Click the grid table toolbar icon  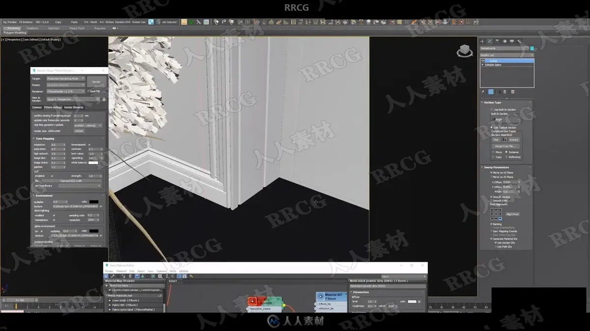tap(206, 22)
